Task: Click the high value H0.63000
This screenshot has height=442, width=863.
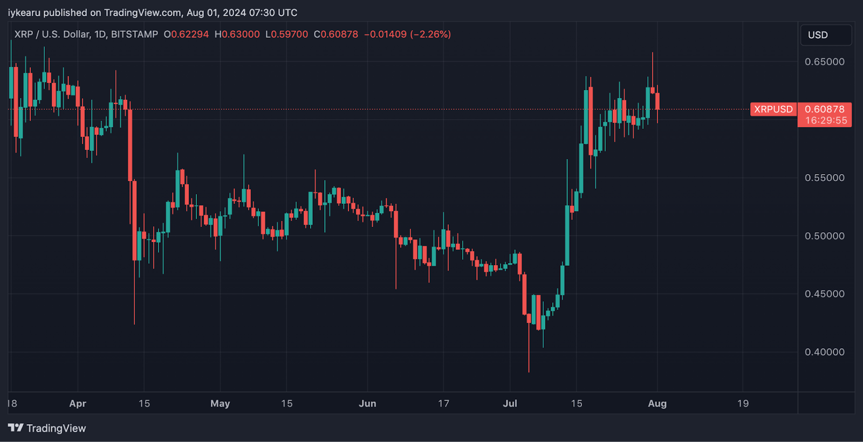Action: [x=237, y=34]
